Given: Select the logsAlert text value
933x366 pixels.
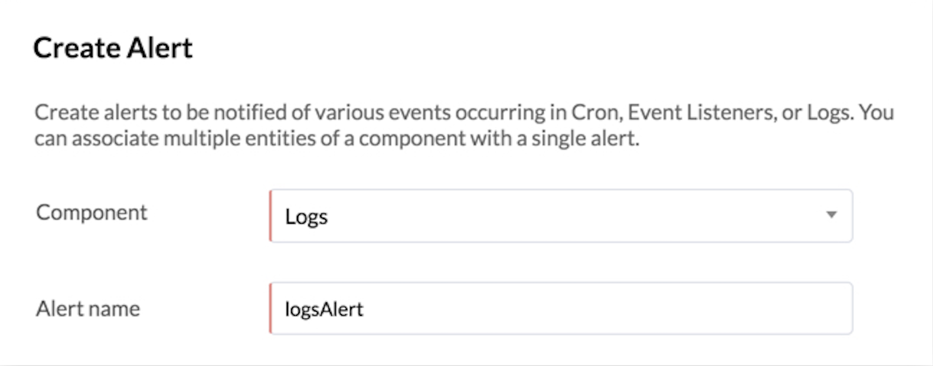Looking at the screenshot, I should [x=323, y=308].
